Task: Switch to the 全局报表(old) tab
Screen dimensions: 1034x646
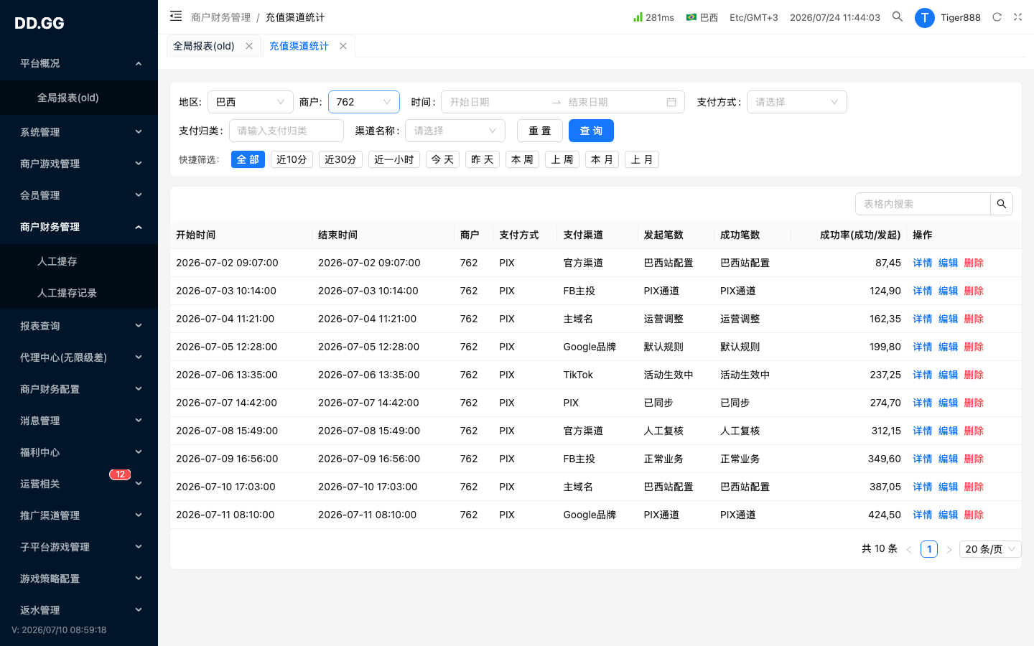Action: click(204, 46)
